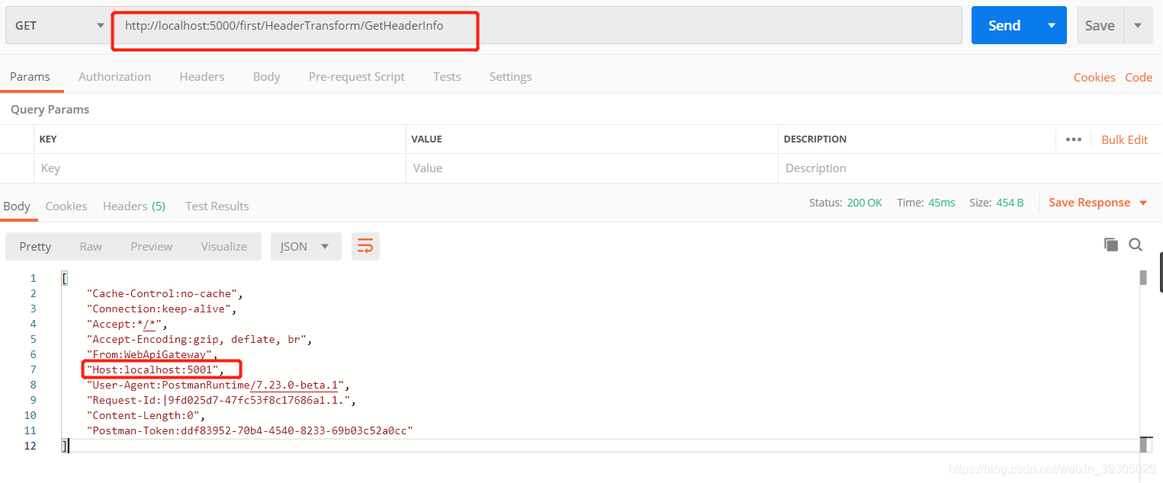1163x483 pixels.
Task: Open the Settings tab
Action: tap(510, 76)
